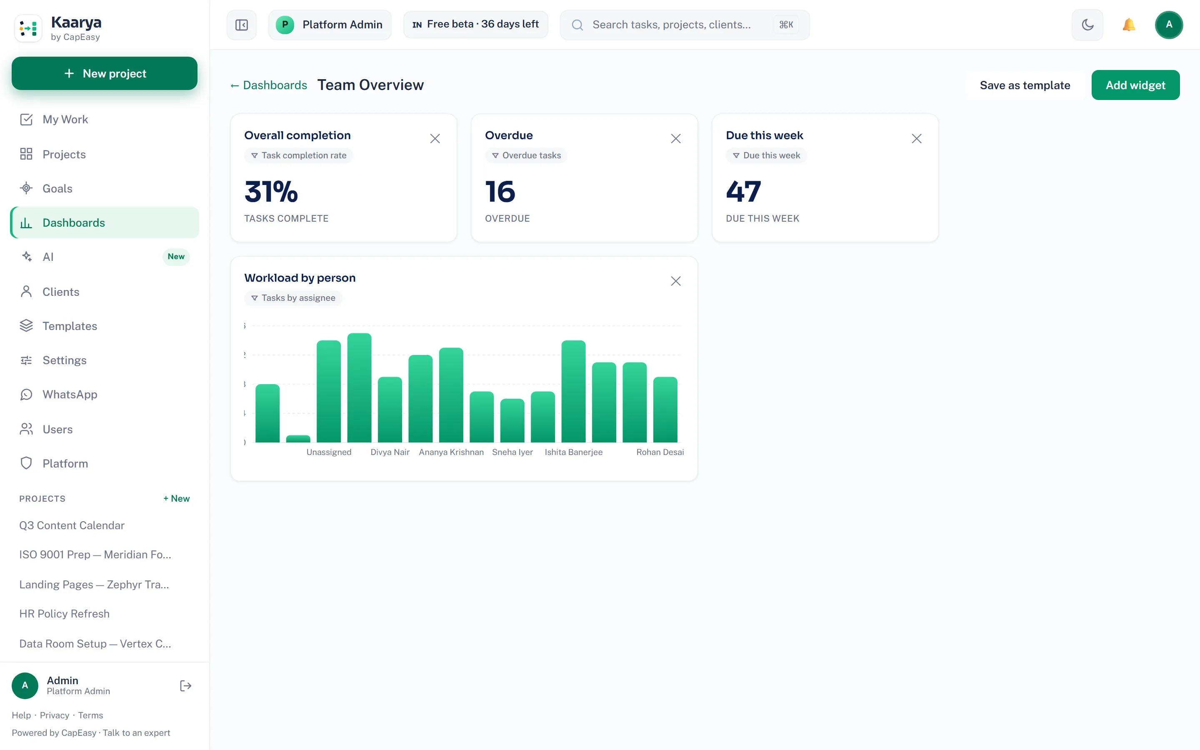Open Templates in the sidebar
Image resolution: width=1200 pixels, height=750 pixels.
coord(105,326)
